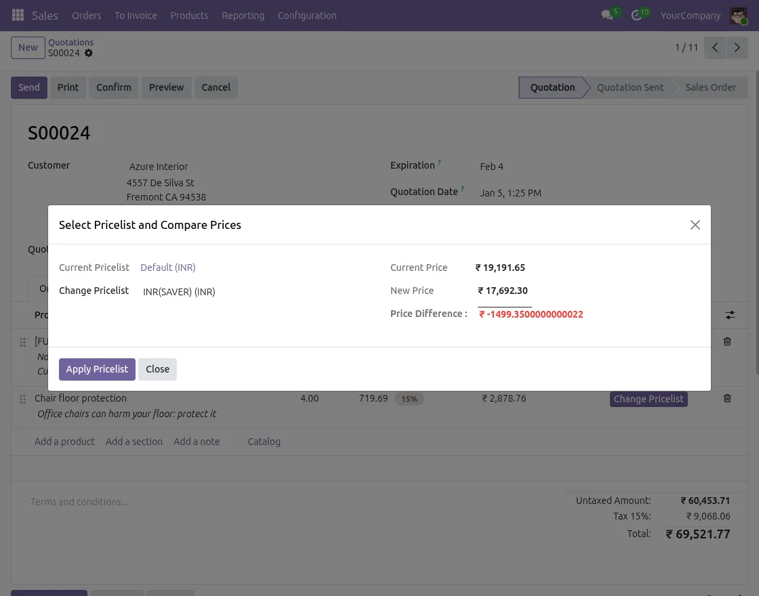
Task: Open activities via the clock icon showing 10
Action: [636, 15]
